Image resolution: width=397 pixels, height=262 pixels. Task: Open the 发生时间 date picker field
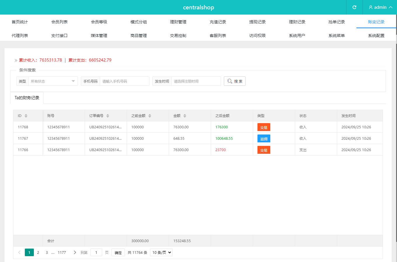pos(196,81)
